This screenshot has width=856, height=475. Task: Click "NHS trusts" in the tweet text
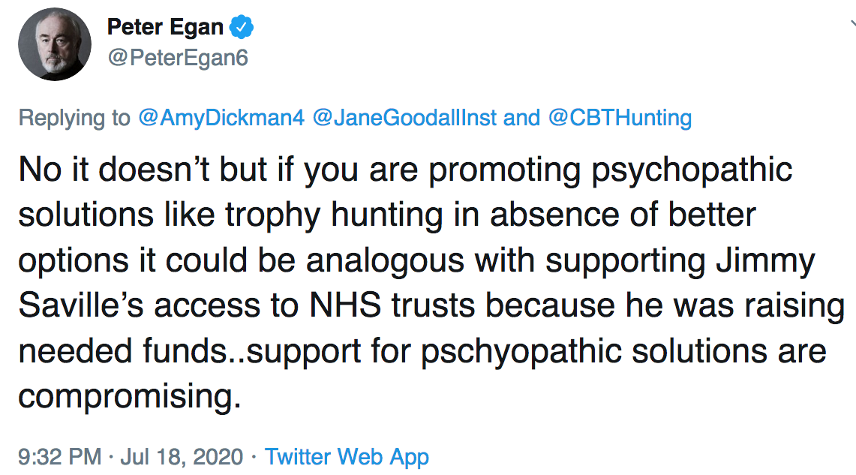tap(392, 305)
